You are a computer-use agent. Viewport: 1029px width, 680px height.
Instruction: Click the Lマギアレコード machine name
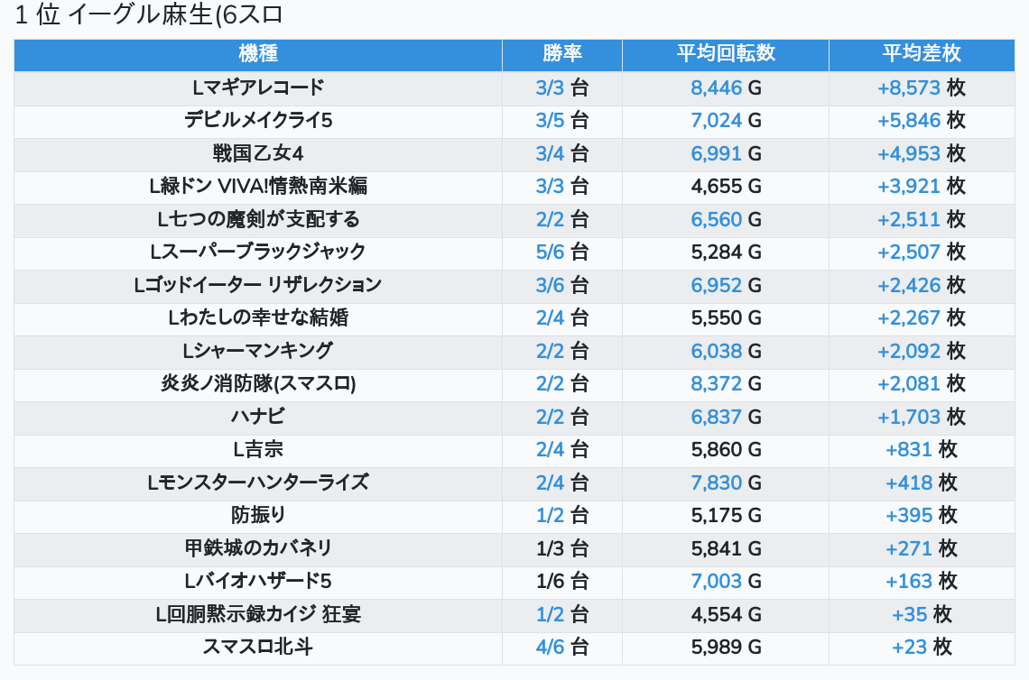click(x=258, y=88)
